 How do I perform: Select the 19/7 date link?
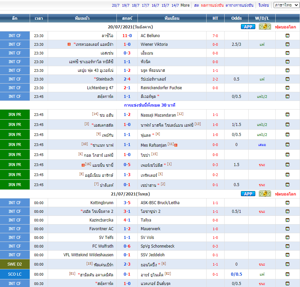[x=125, y=5]
